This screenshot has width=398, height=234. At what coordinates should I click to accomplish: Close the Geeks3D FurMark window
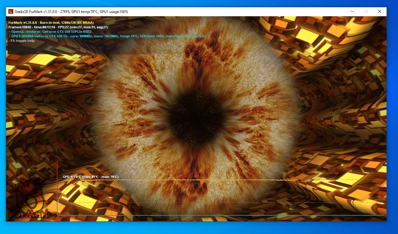[x=380, y=11]
